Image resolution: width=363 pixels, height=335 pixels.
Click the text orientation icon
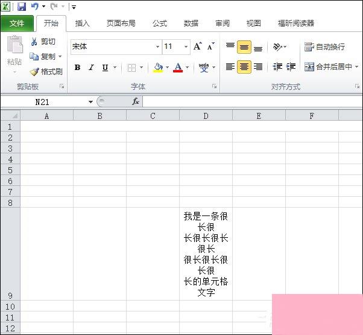[278, 47]
